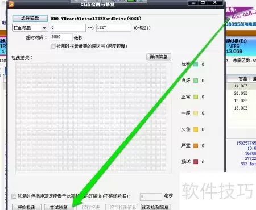Select the 14.0GB row in background window

pyautogui.click(x=241, y=86)
